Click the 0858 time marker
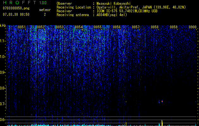199x126 pixels. (155, 27)
